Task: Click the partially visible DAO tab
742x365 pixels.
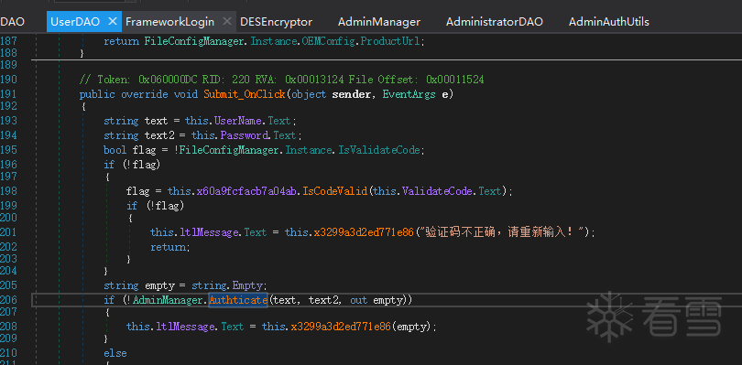Action: 12,22
